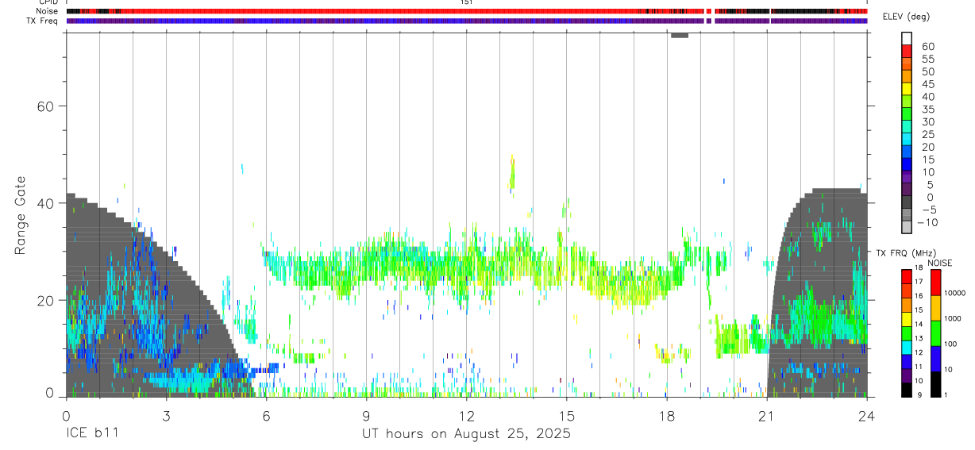Pick the light gray bottom segment of ELEV colorbar

pos(907,226)
